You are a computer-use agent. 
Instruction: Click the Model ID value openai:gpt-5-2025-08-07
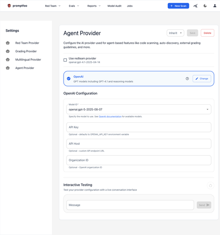click(x=85, y=110)
